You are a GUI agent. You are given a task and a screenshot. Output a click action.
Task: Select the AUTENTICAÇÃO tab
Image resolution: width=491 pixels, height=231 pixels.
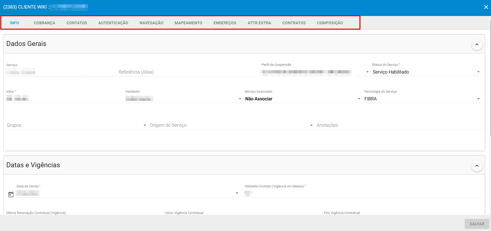point(113,23)
